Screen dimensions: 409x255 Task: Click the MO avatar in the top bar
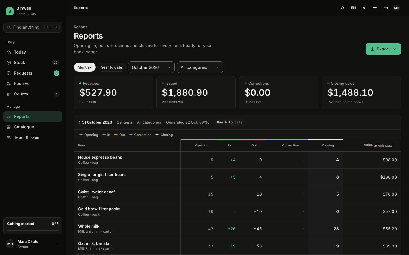coord(397,8)
